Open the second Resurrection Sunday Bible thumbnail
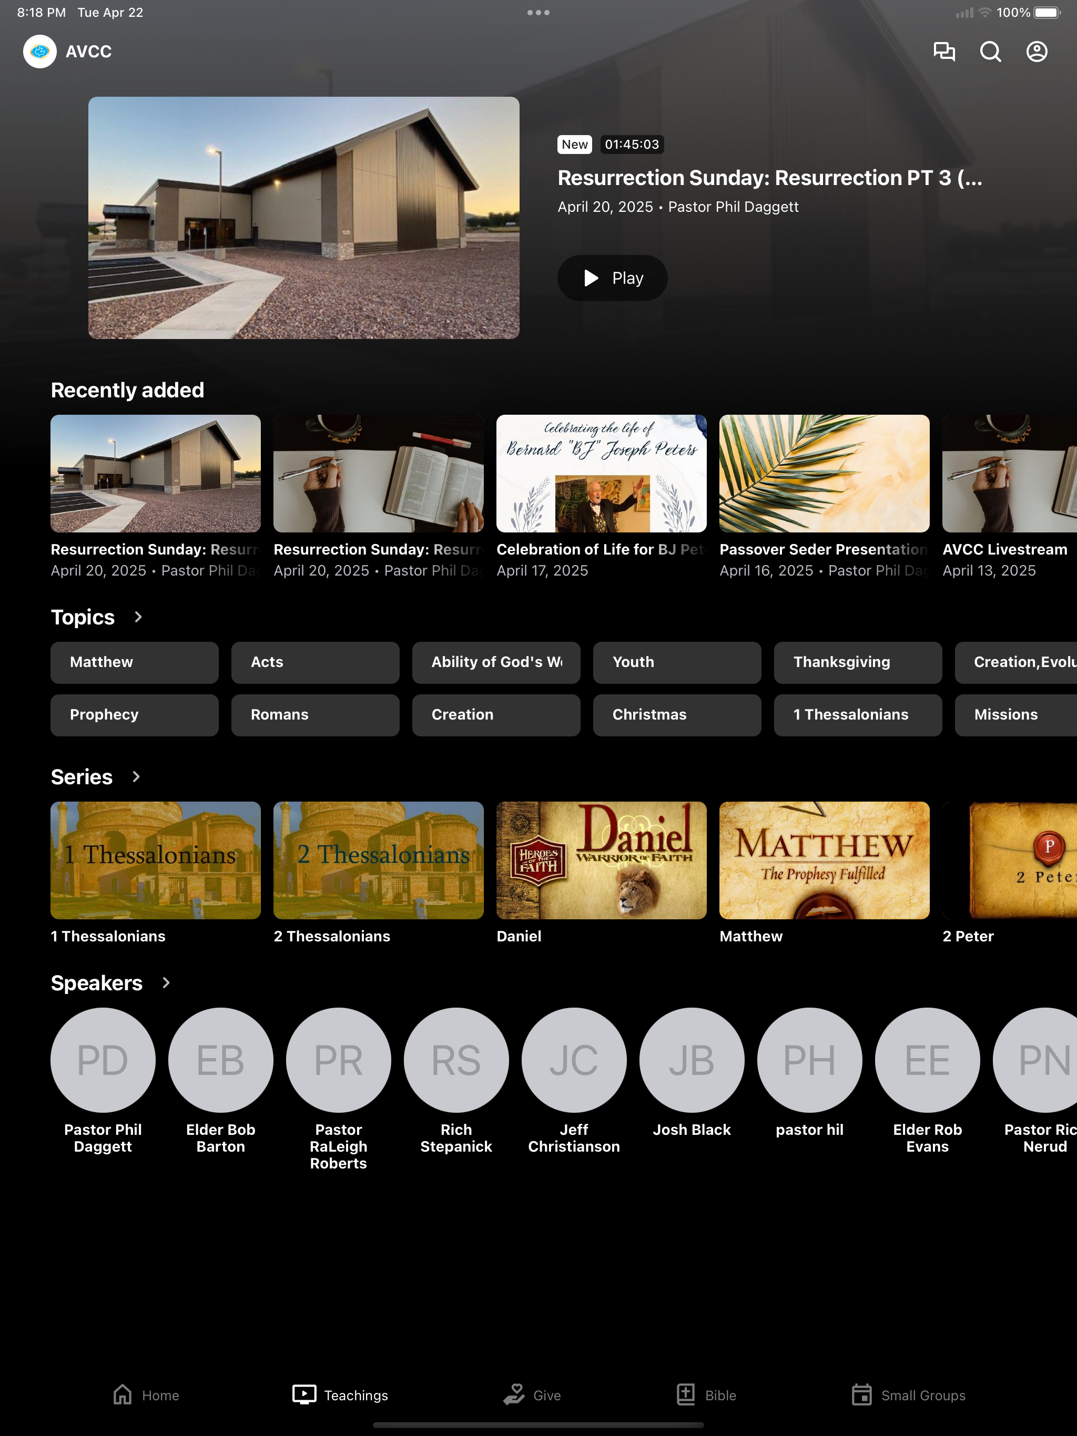 [379, 473]
